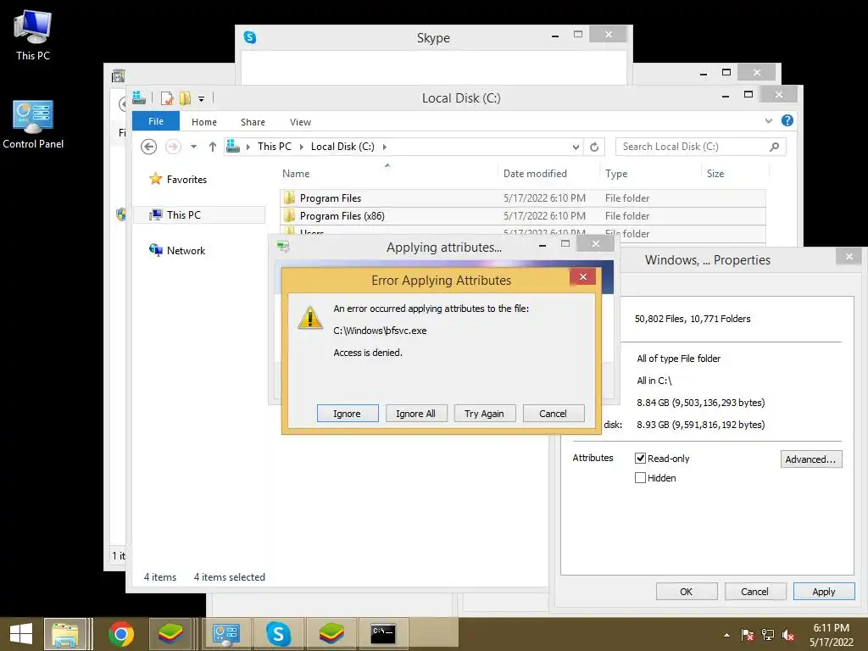Sort by Type column header

(x=616, y=173)
